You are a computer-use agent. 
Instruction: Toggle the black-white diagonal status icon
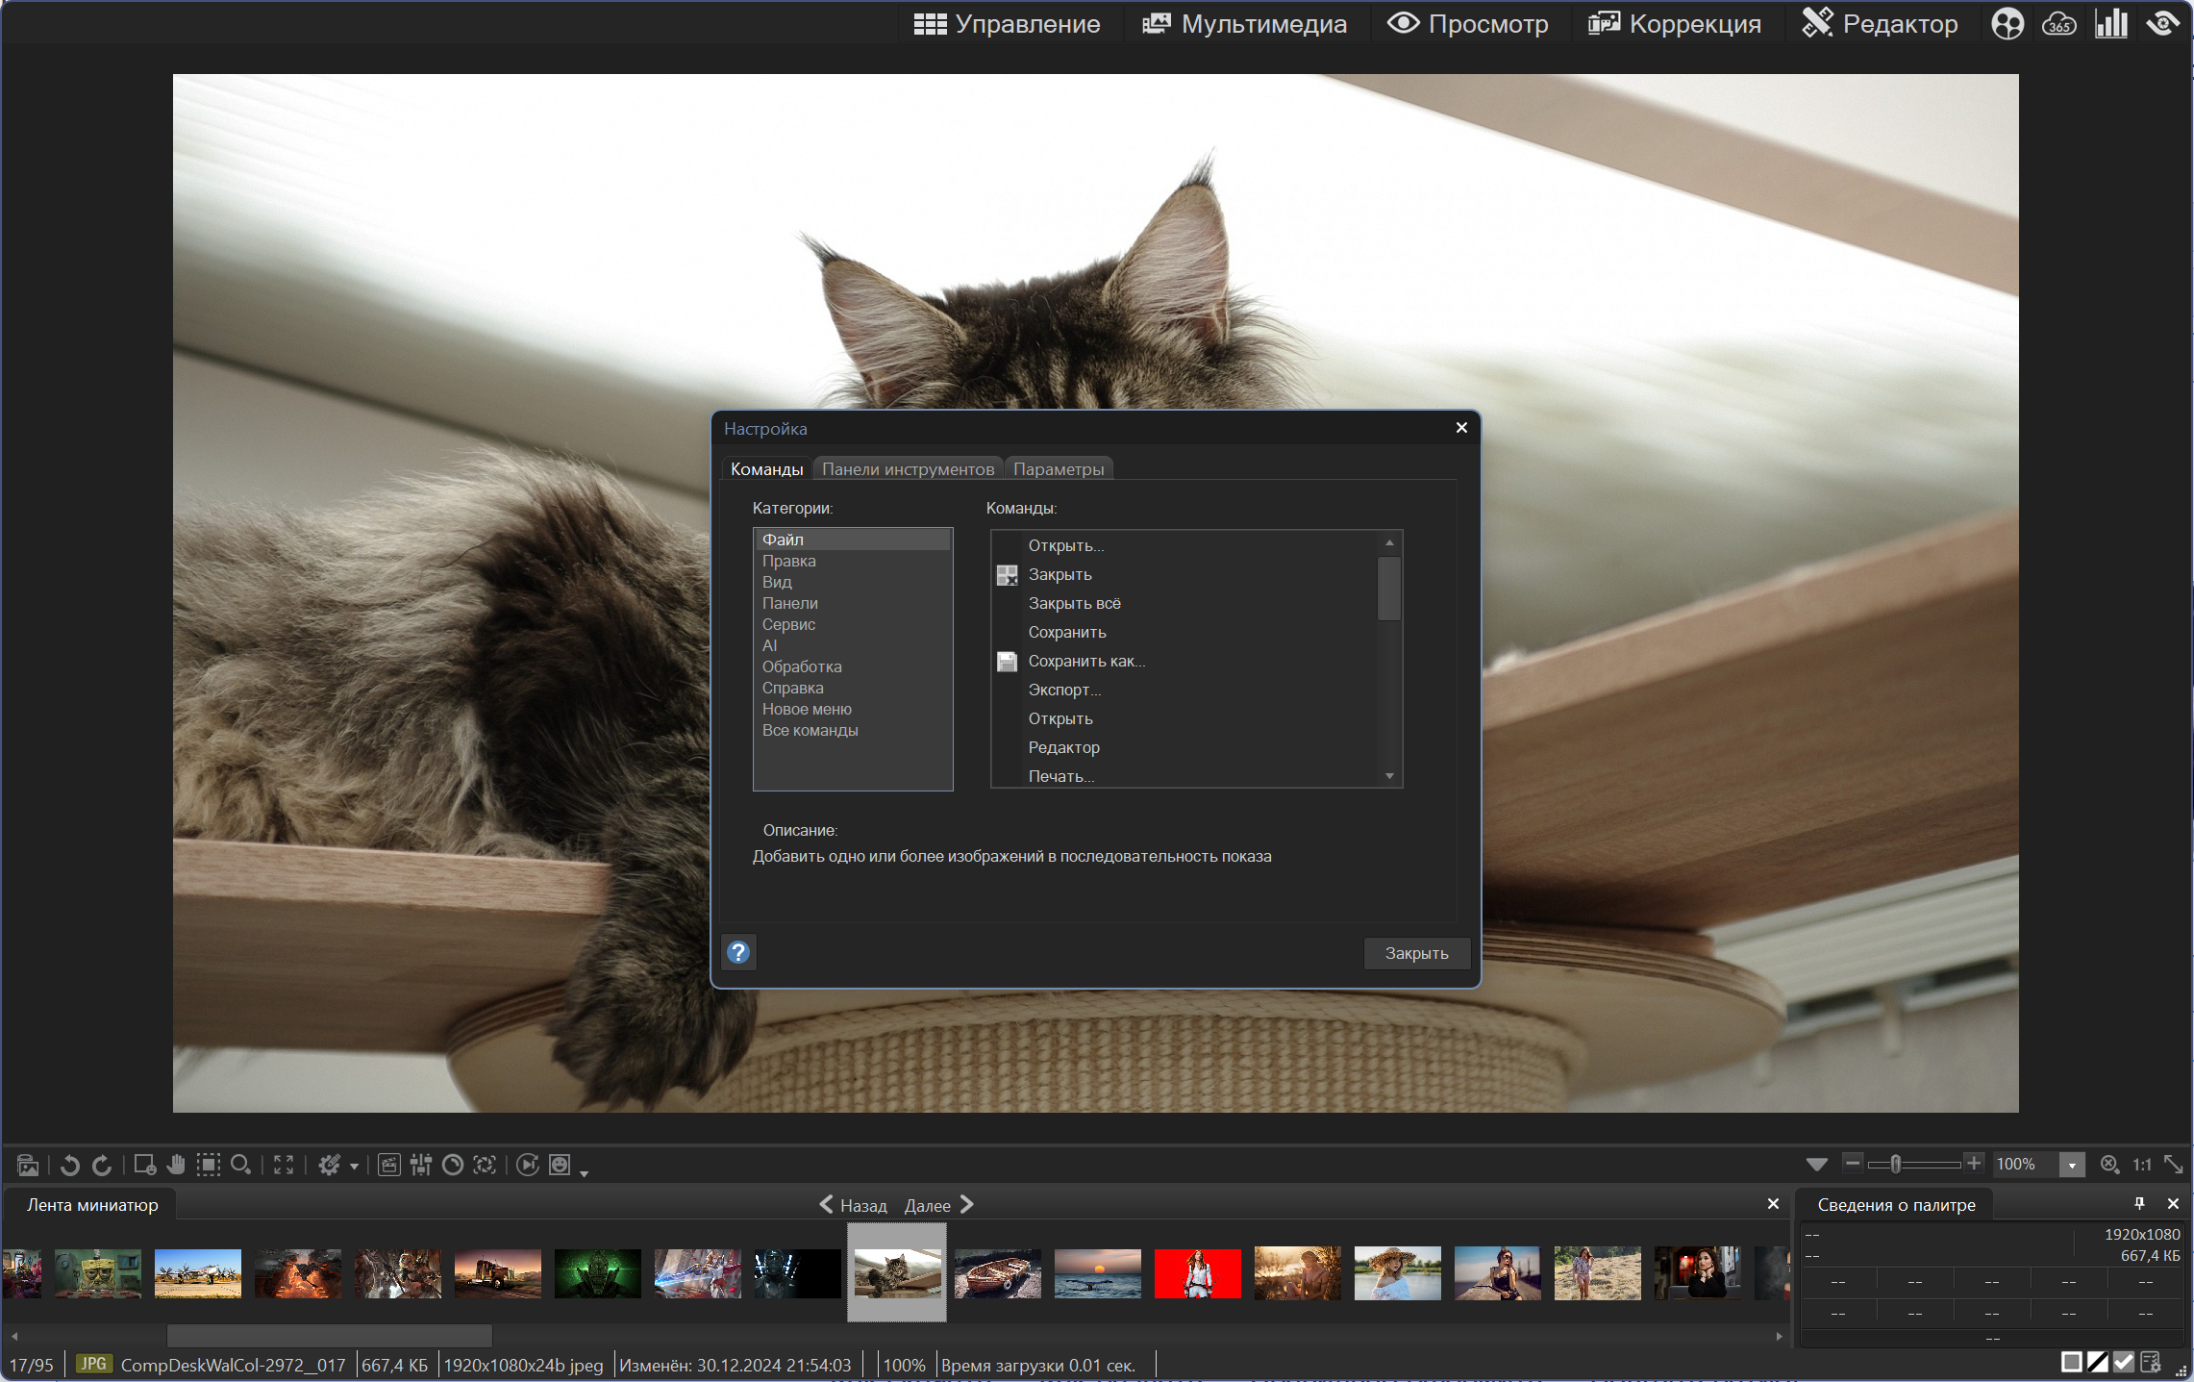pos(2098,1363)
